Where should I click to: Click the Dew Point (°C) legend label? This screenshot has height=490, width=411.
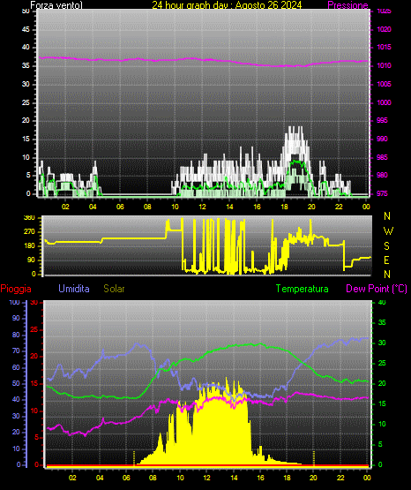click(377, 289)
